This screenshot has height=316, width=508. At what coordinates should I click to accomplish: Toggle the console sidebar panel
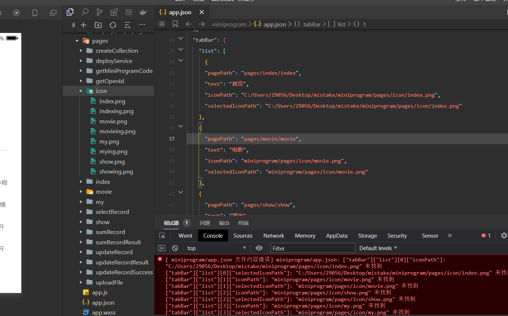(x=162, y=248)
